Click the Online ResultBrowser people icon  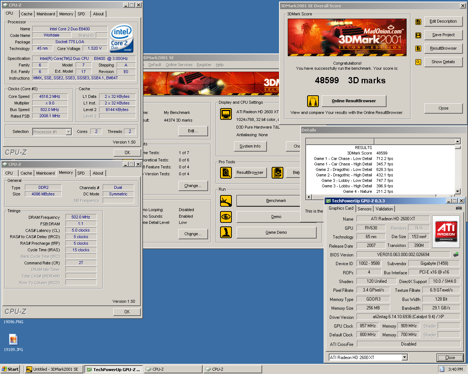(313, 101)
